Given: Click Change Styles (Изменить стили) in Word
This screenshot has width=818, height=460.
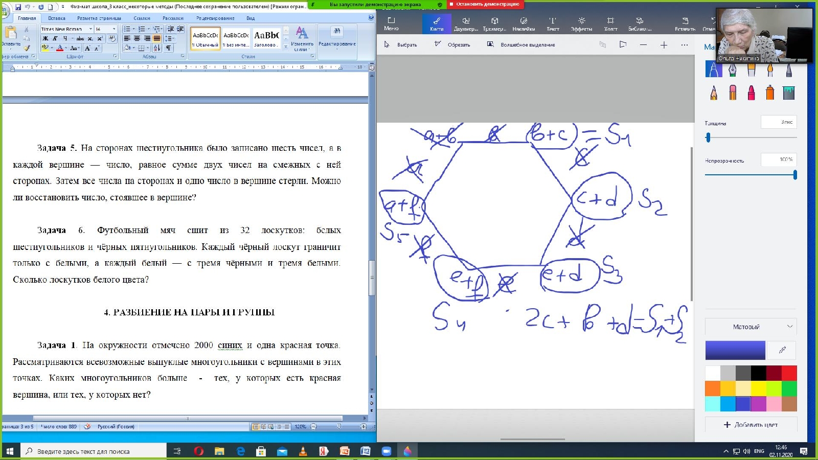Looking at the screenshot, I should 302,39.
